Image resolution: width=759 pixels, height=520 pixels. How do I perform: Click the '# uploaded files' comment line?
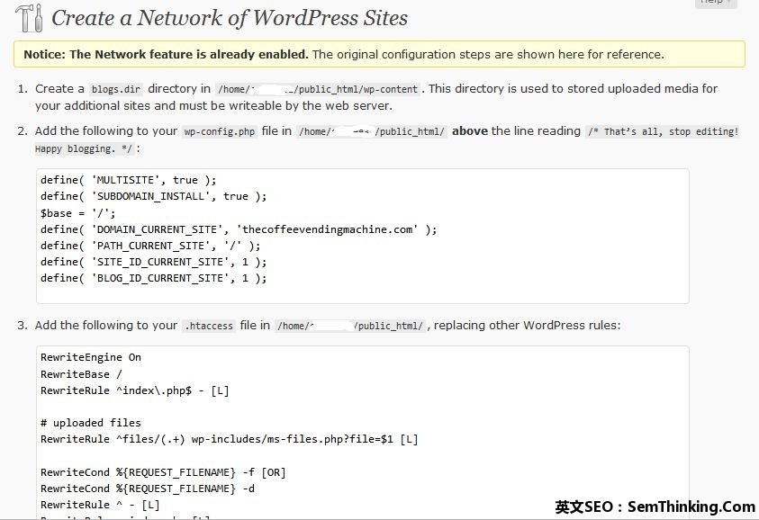pos(91,423)
